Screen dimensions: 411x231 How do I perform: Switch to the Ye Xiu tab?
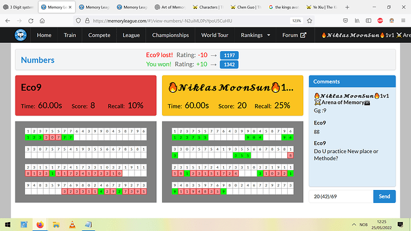(322, 7)
